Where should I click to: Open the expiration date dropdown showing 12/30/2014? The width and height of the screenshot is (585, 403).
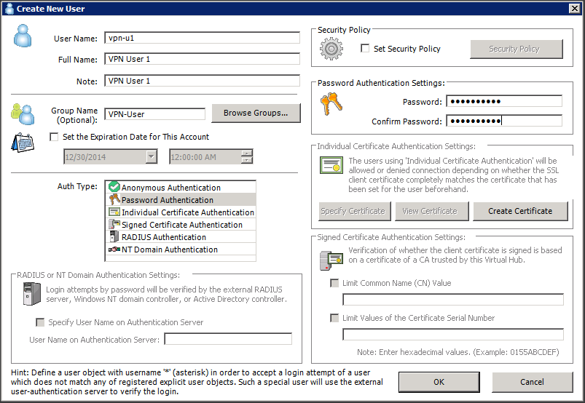151,156
